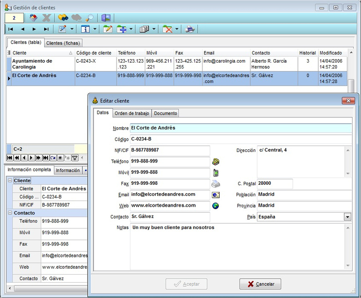Click the C. Postal field with 28000
Viewport: 361px width, 298px height.
275,184
